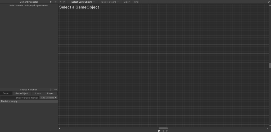Click the Pause button below the graph

click(x=163, y=131)
